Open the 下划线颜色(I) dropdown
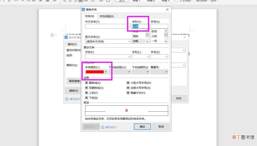The image size is (257, 146). click(x=141, y=72)
